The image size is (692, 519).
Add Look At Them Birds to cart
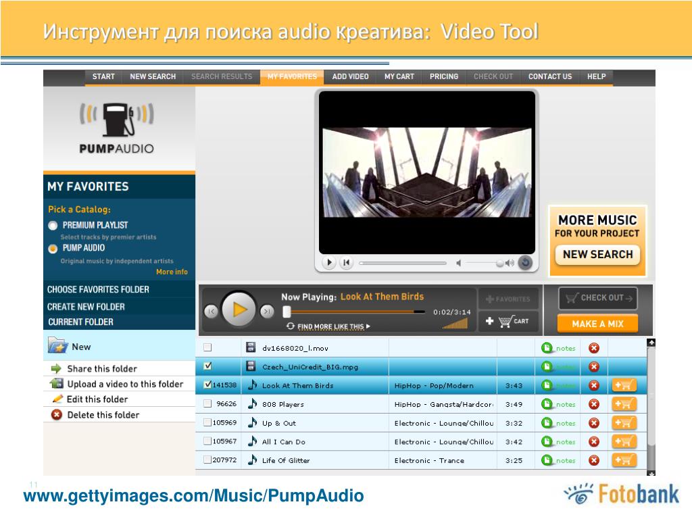[x=624, y=385]
